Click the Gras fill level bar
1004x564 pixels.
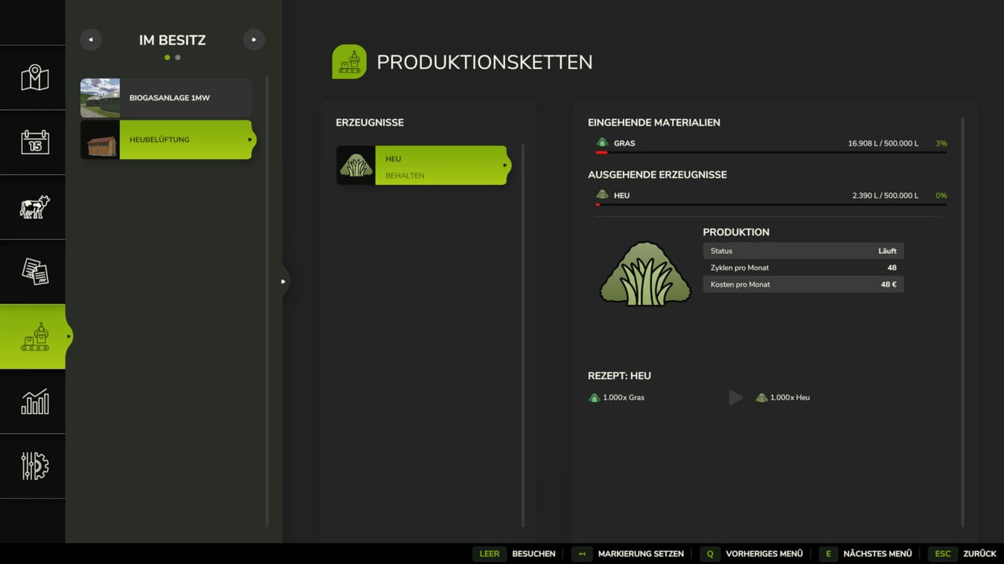pos(770,153)
